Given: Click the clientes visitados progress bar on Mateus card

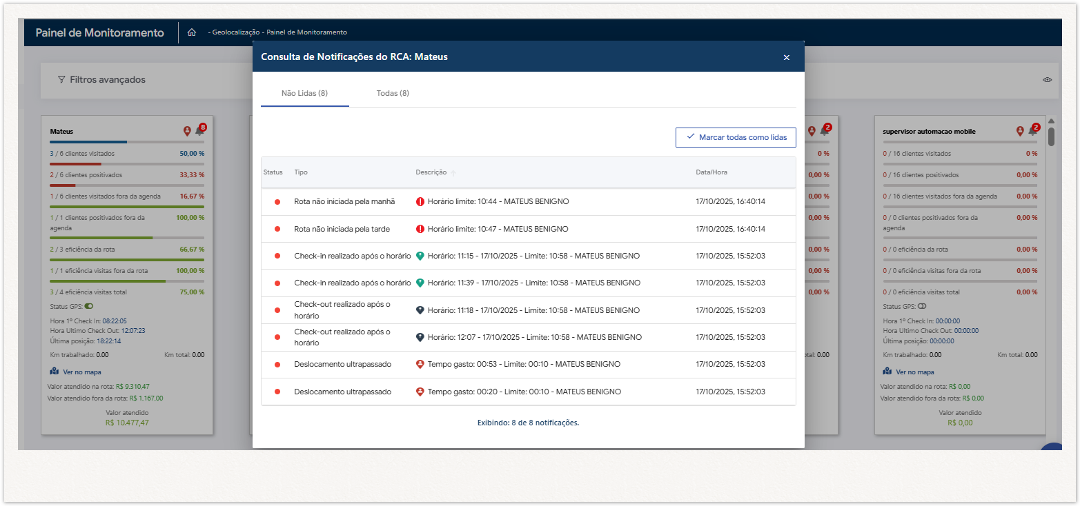Looking at the screenshot, I should click(x=127, y=142).
